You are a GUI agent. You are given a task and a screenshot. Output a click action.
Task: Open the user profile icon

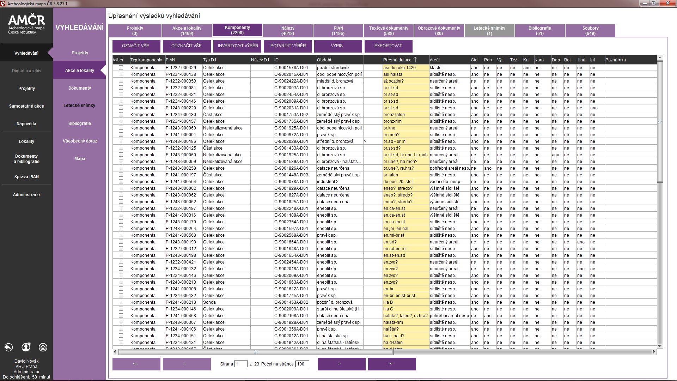coord(26,347)
